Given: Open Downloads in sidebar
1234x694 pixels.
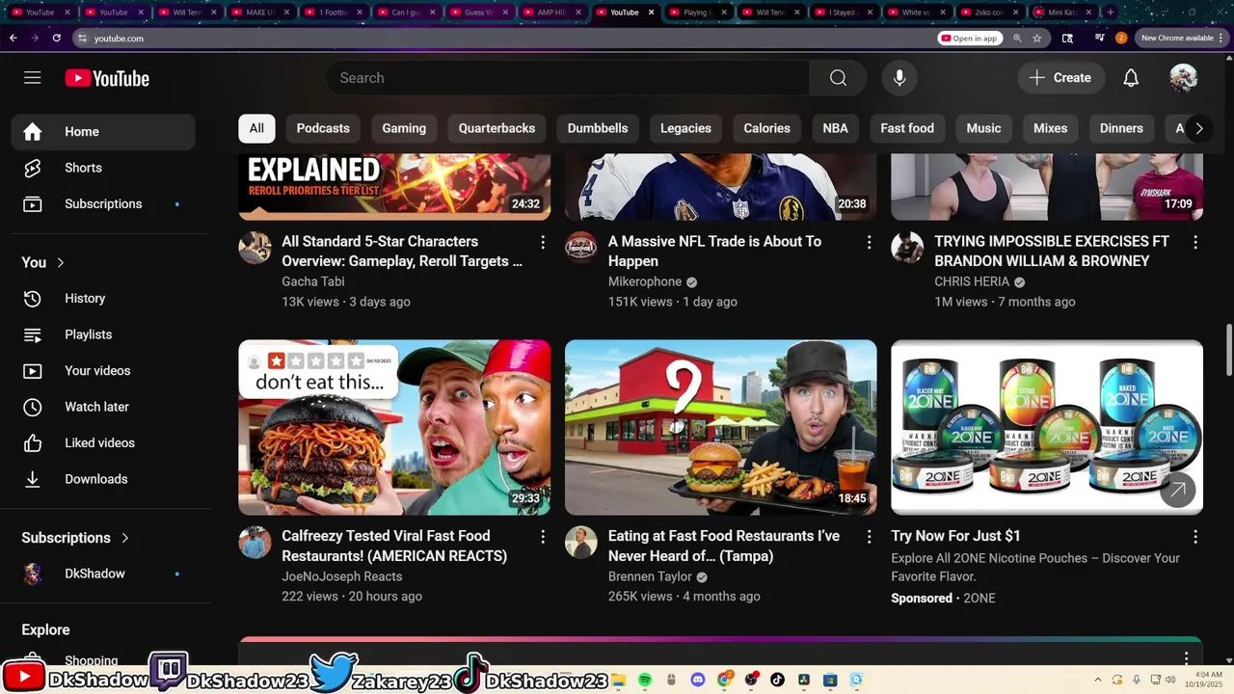Looking at the screenshot, I should coord(103,479).
